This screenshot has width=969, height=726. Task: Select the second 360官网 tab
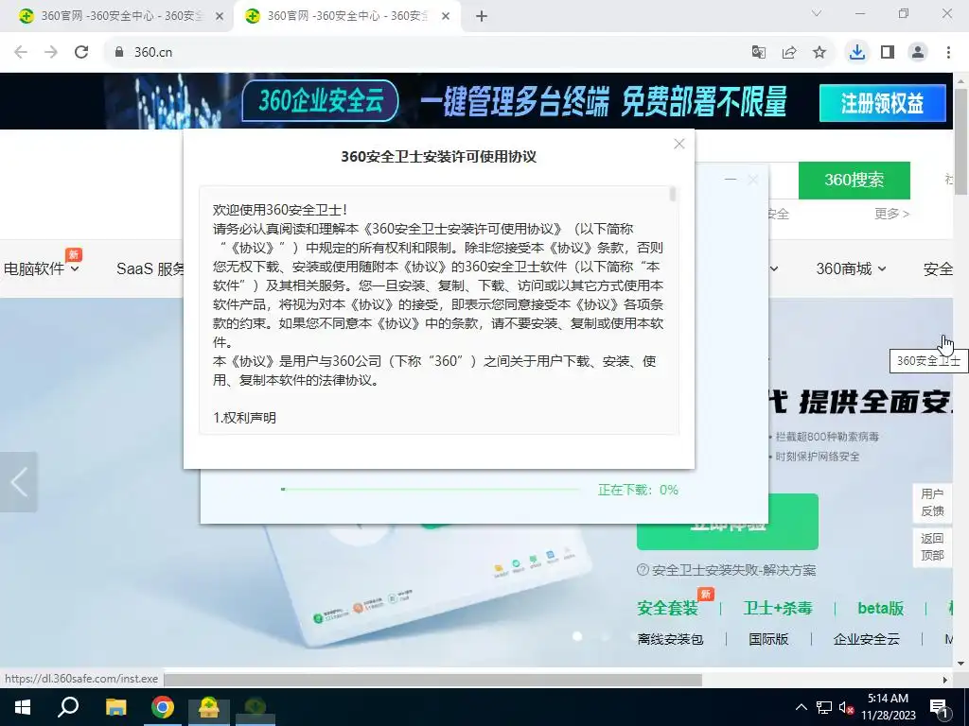point(347,17)
